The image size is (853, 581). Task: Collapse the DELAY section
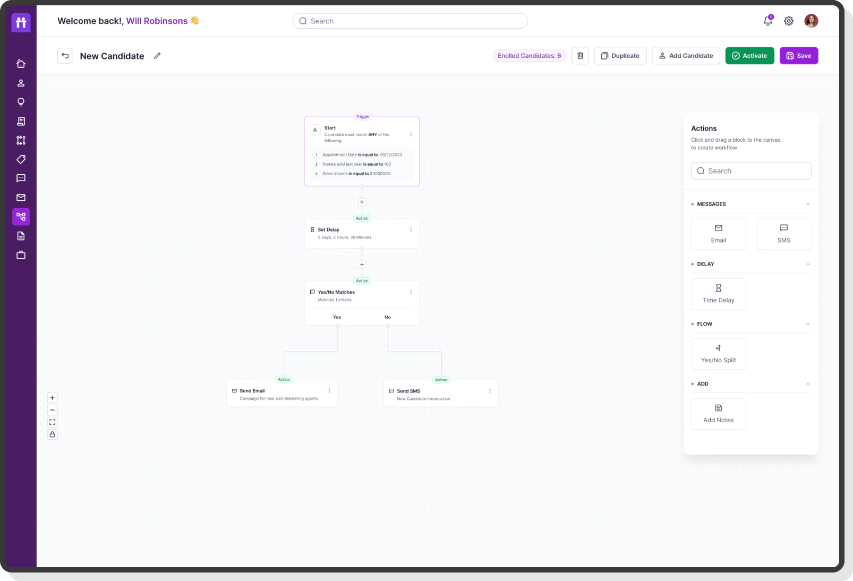808,264
